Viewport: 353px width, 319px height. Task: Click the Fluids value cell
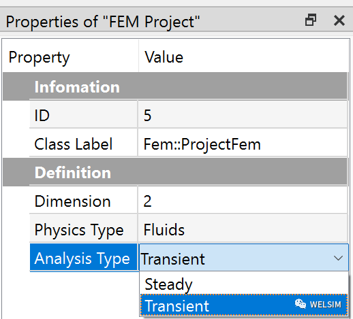(243, 229)
